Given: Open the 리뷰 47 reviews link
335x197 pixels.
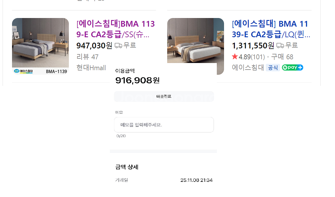Looking at the screenshot, I should [x=87, y=57].
